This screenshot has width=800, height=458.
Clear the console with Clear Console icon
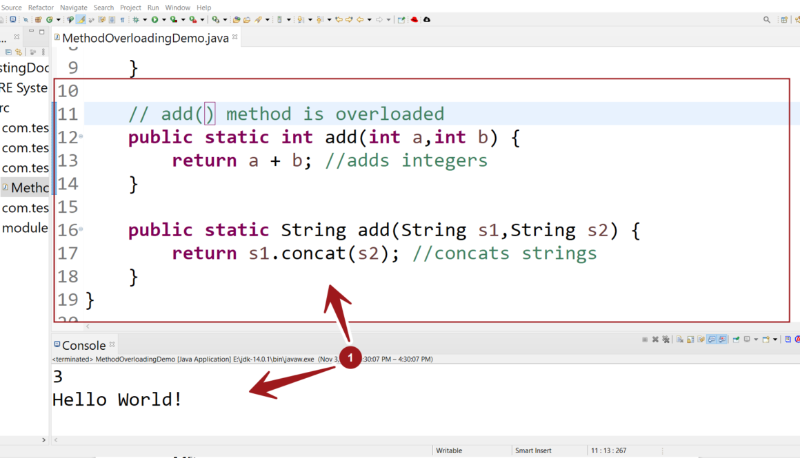(x=680, y=340)
